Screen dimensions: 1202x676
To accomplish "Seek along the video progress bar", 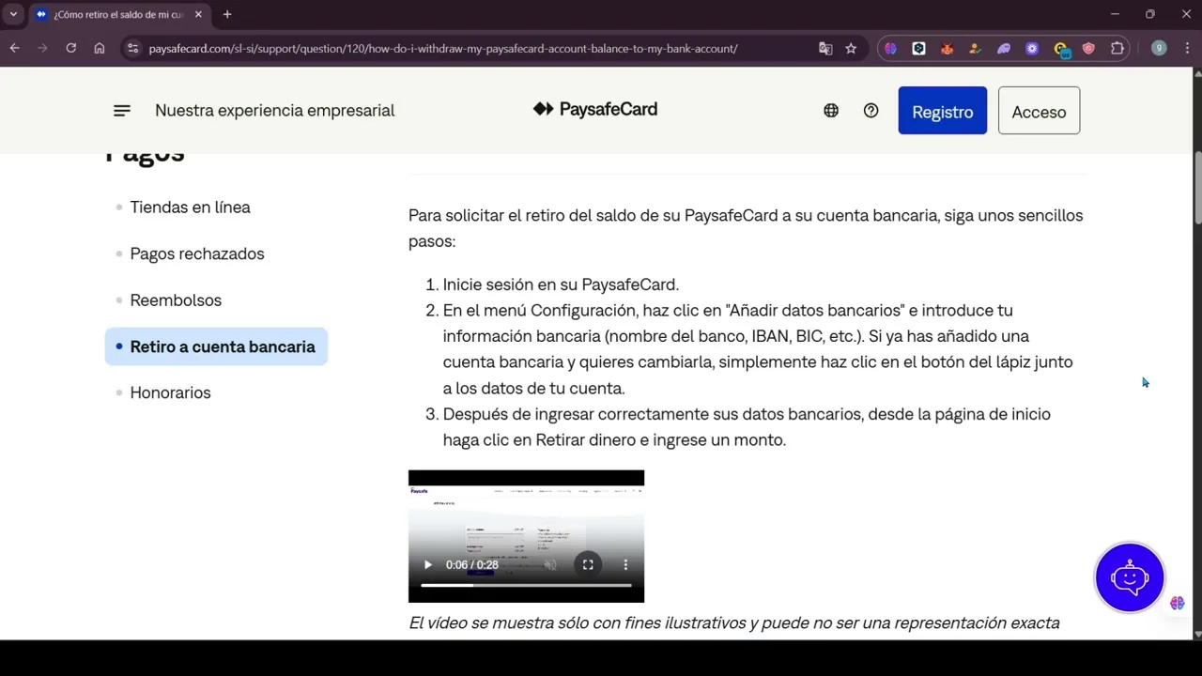I will point(526,585).
